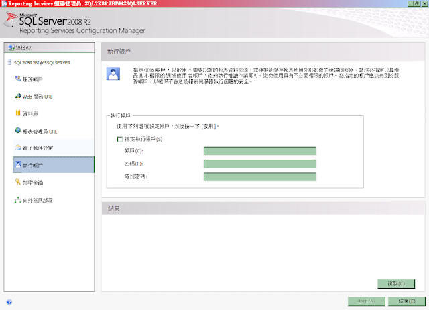Open the Scale-out Deployment (向外延展部署) page

(38, 201)
